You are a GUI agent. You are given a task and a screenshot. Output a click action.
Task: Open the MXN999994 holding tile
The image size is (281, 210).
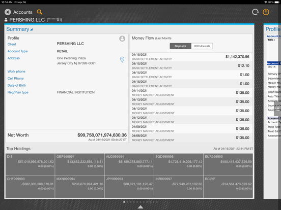point(80,187)
